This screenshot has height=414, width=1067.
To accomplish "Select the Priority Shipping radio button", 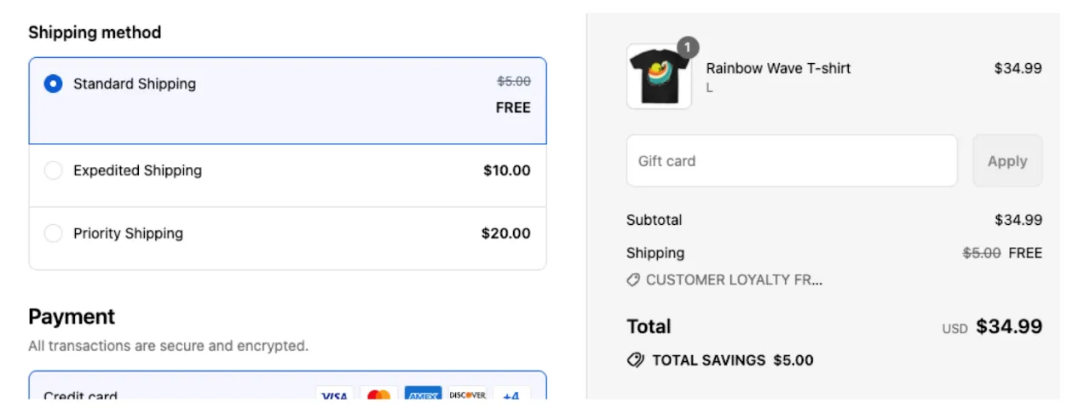I will coord(53,233).
